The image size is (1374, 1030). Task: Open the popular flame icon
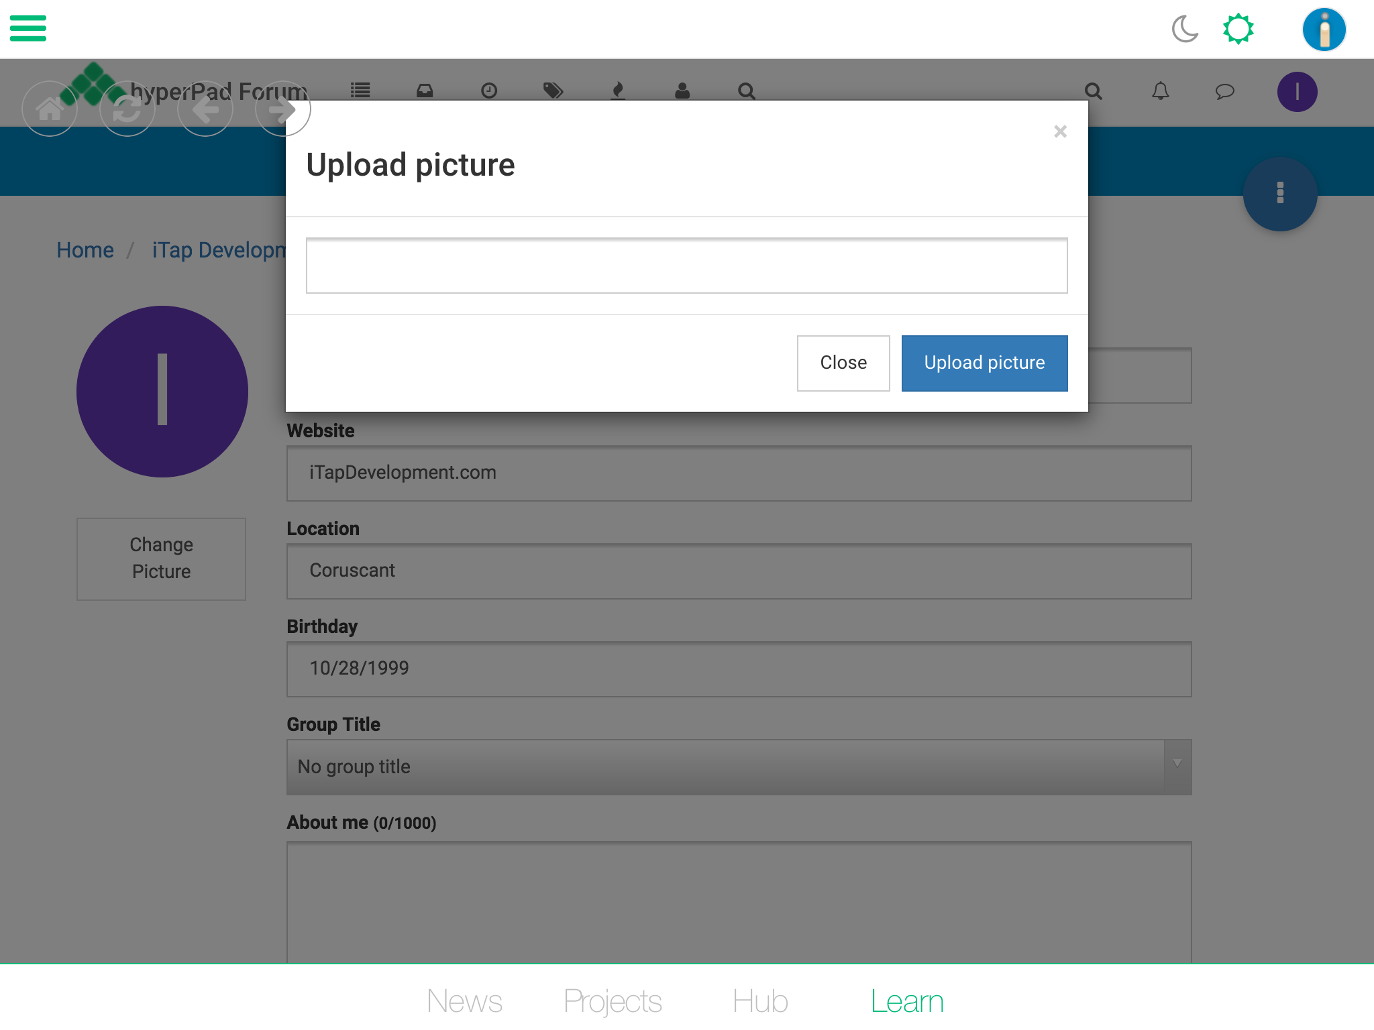618,91
